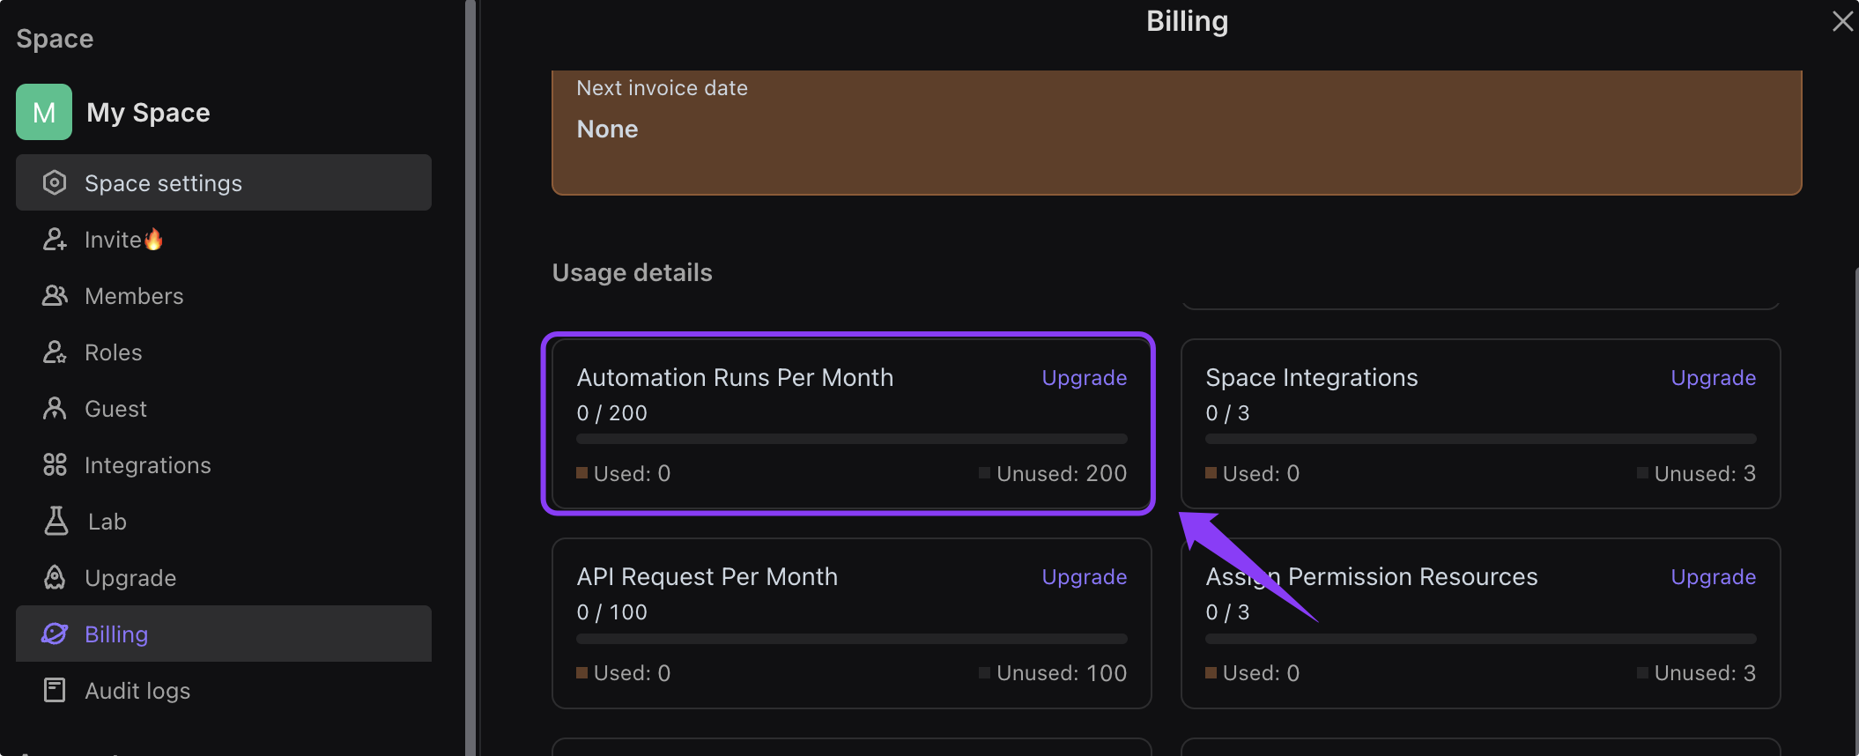
Task: Upgrade API Request Per Month limit
Action: pos(1084,577)
